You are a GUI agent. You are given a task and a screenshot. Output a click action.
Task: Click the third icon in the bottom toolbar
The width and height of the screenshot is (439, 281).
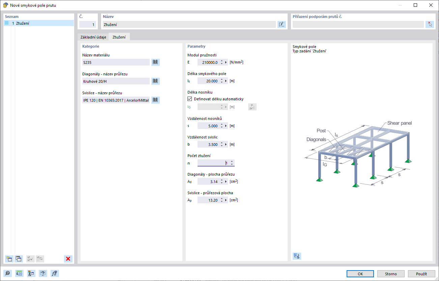pos(31,274)
